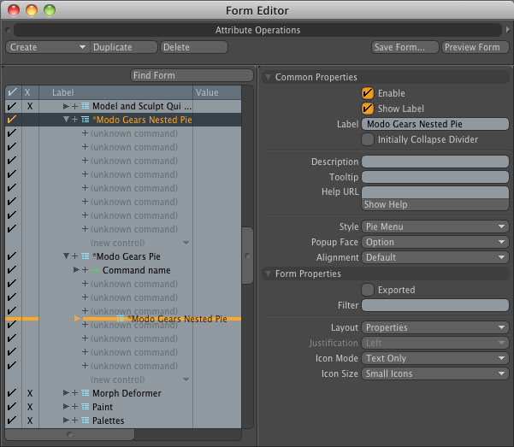Click in the Find Form search field
The width and height of the screenshot is (514, 447).
coord(192,75)
